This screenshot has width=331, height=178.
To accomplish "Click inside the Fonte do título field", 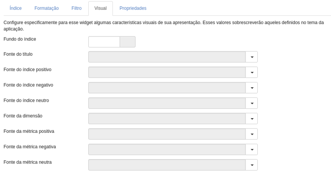I will click(x=167, y=57).
